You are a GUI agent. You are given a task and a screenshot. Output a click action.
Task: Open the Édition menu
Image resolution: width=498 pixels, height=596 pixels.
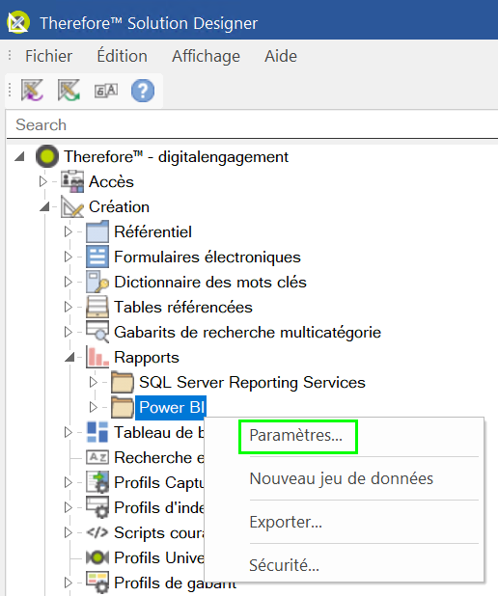(x=123, y=56)
